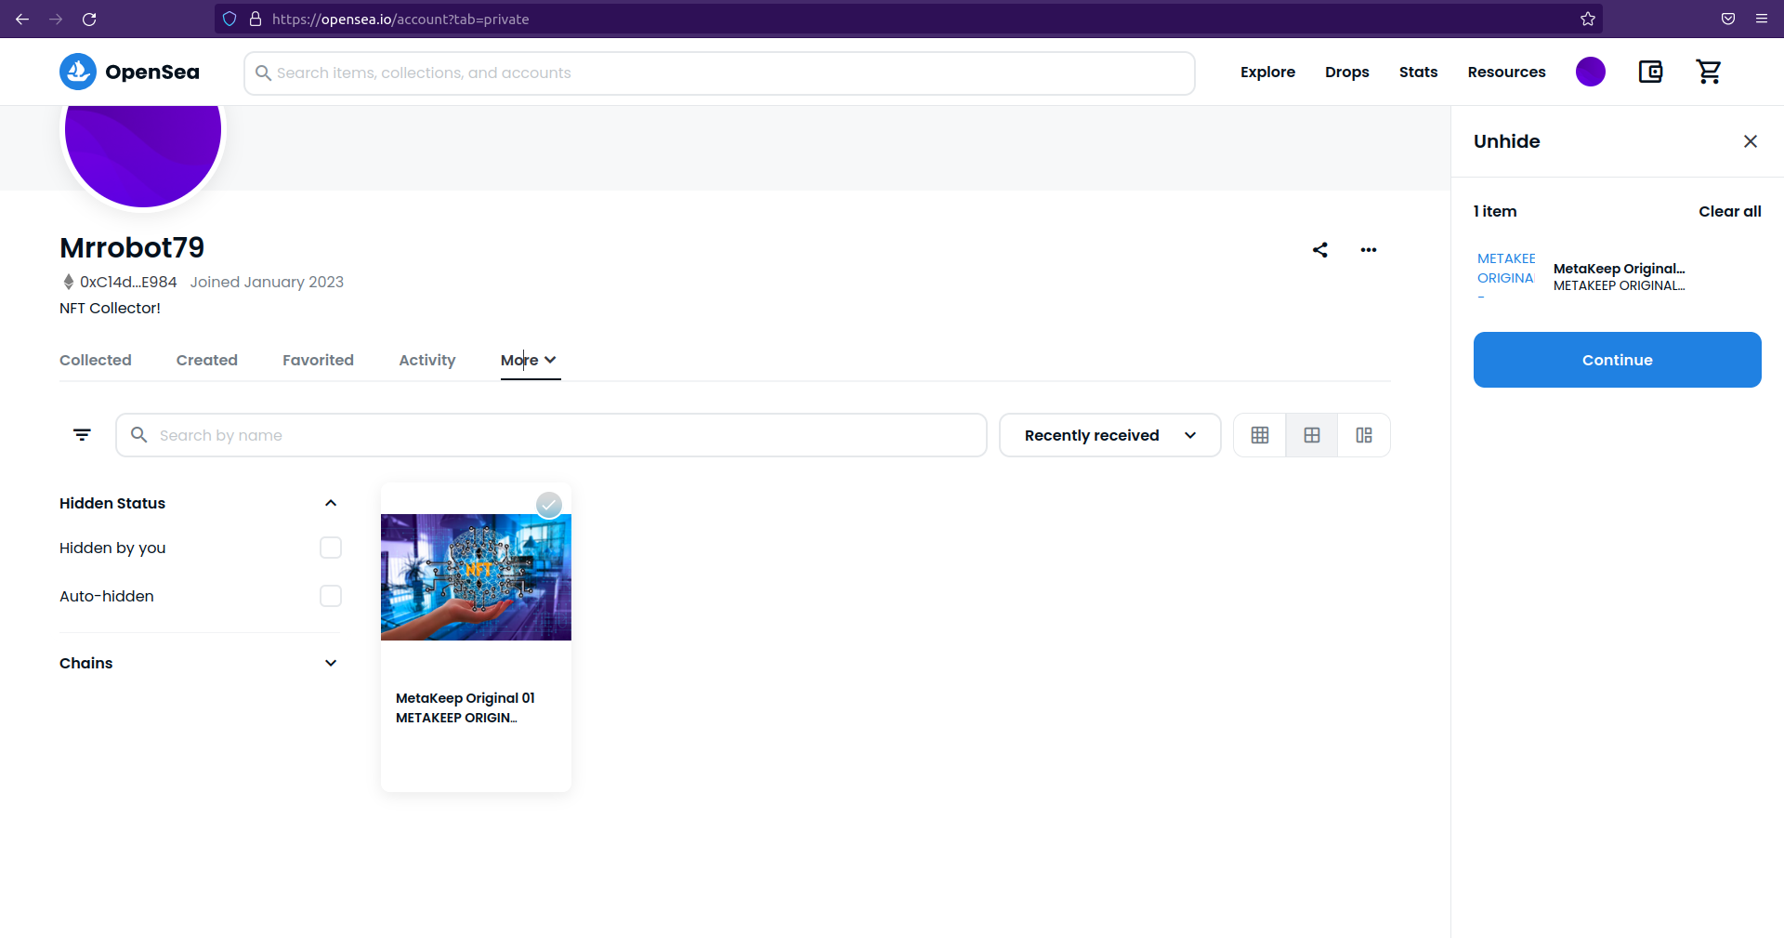
Task: Open the Drops menu
Action: tap(1347, 72)
